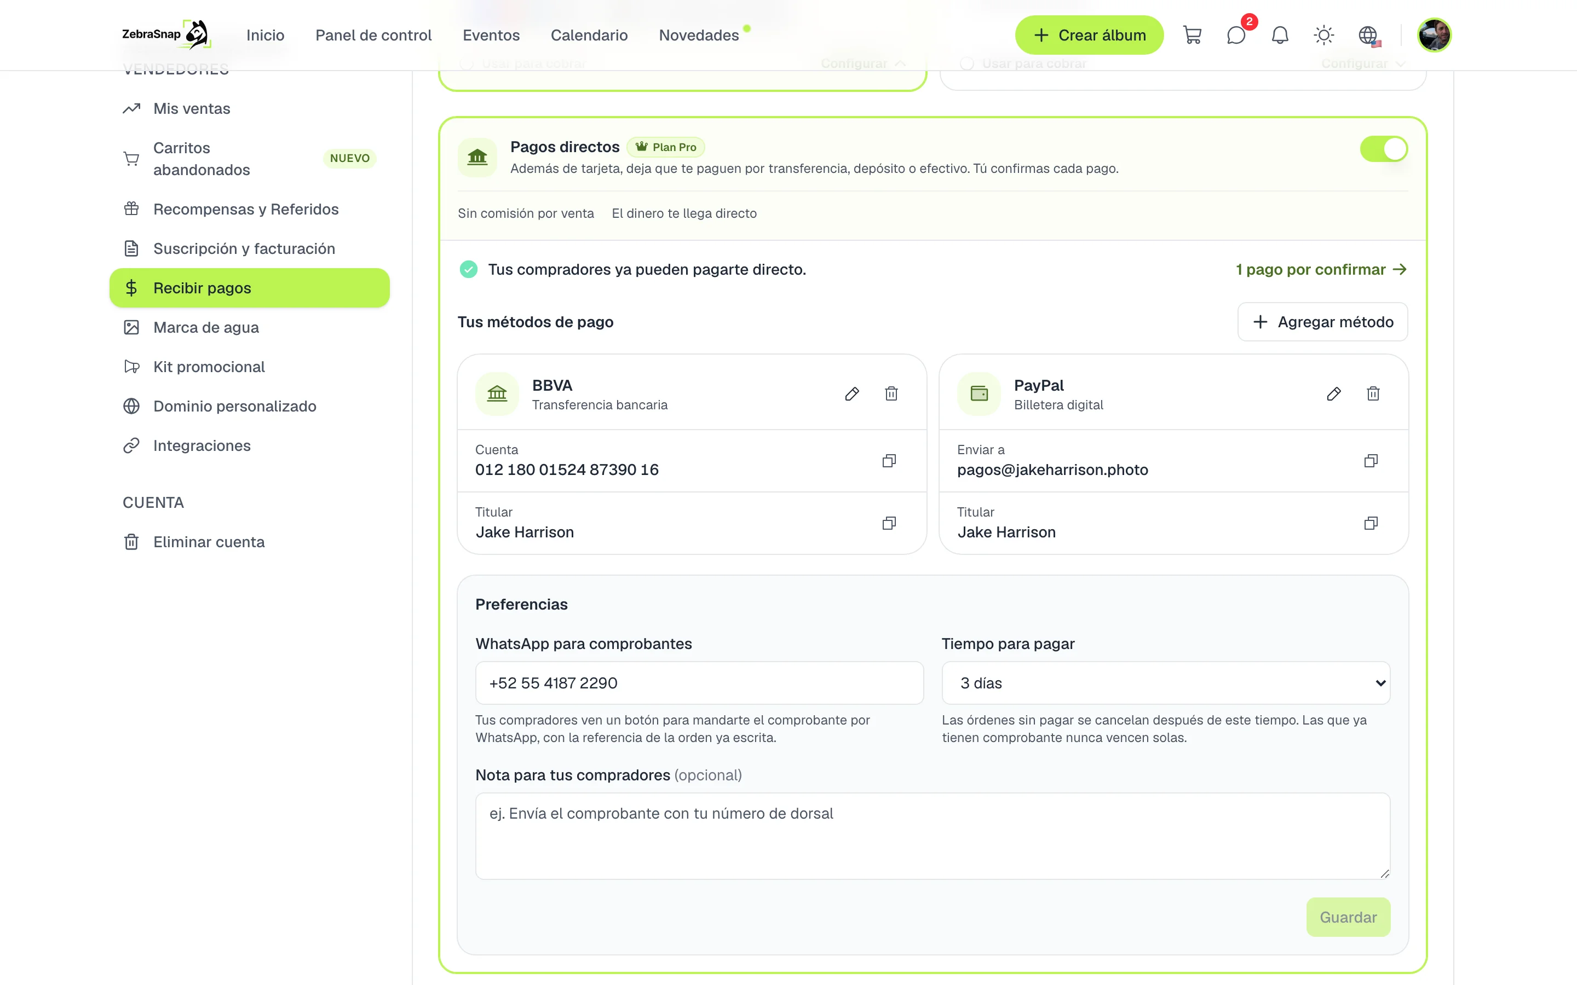This screenshot has height=985, width=1577.
Task: Open the language globe icon
Action: [x=1368, y=35]
